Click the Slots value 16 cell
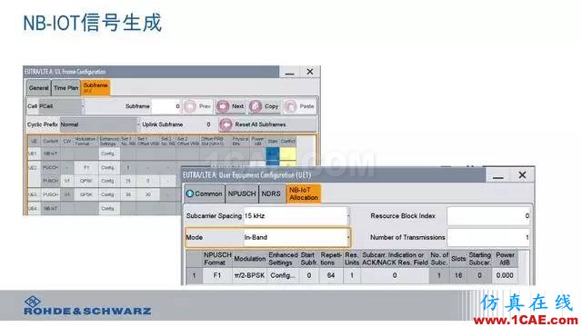Image resolution: width=582 pixels, height=327 pixels. point(458,275)
